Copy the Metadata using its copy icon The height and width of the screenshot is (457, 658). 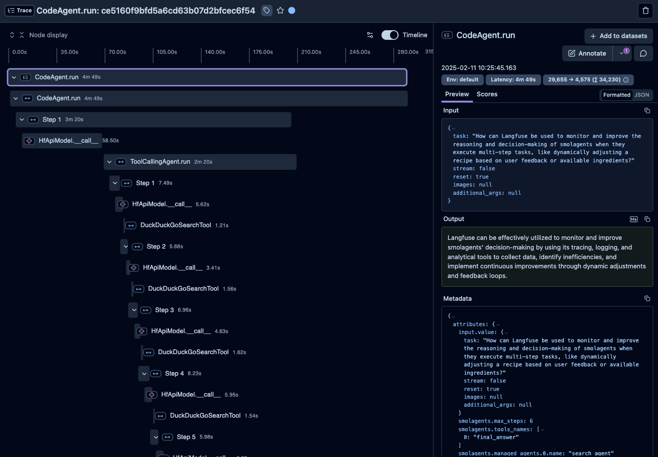(x=647, y=298)
